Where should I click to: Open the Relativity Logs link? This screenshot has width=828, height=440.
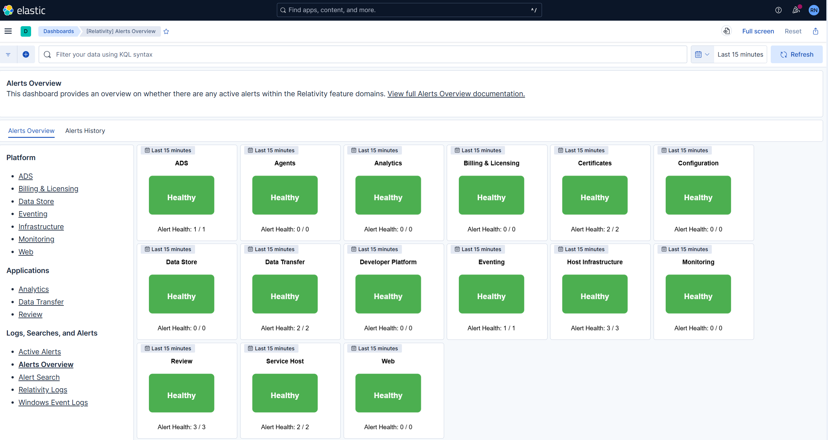pyautogui.click(x=43, y=390)
